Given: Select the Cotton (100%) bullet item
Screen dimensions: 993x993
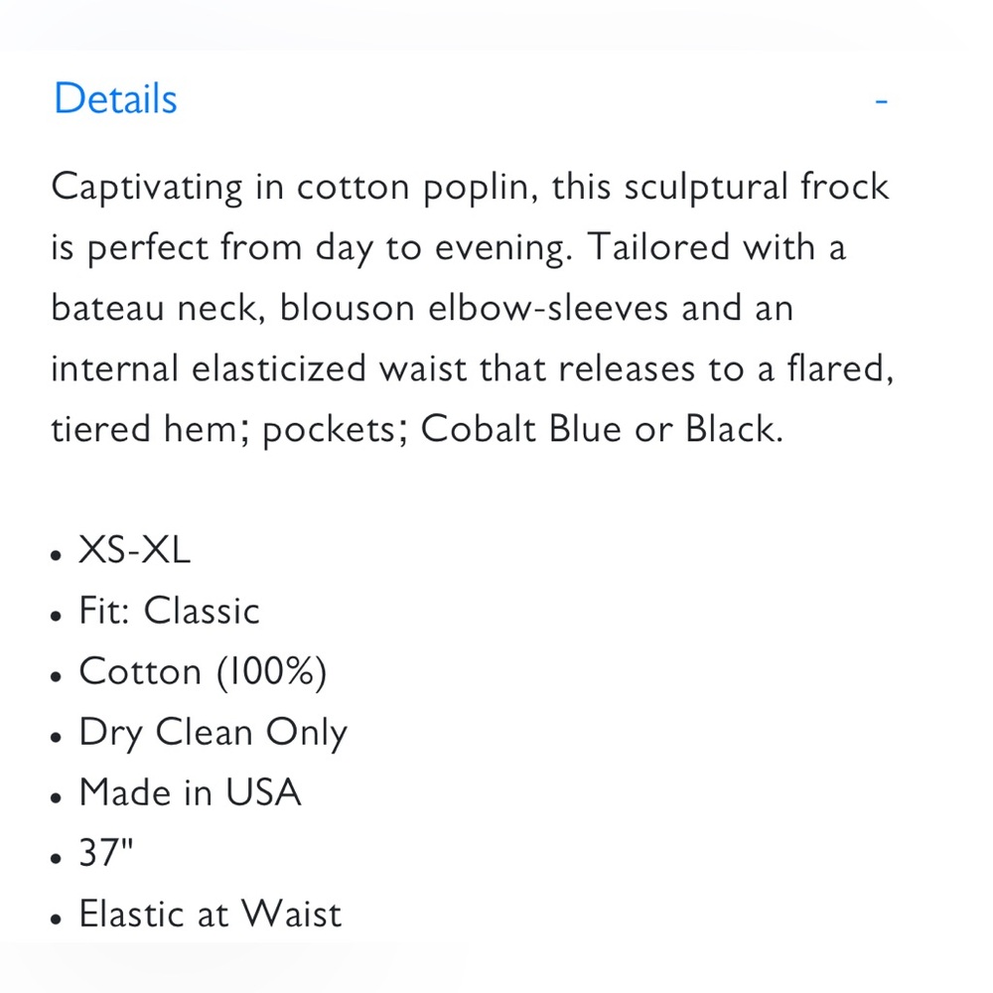Looking at the screenshot, I should 203,671.
